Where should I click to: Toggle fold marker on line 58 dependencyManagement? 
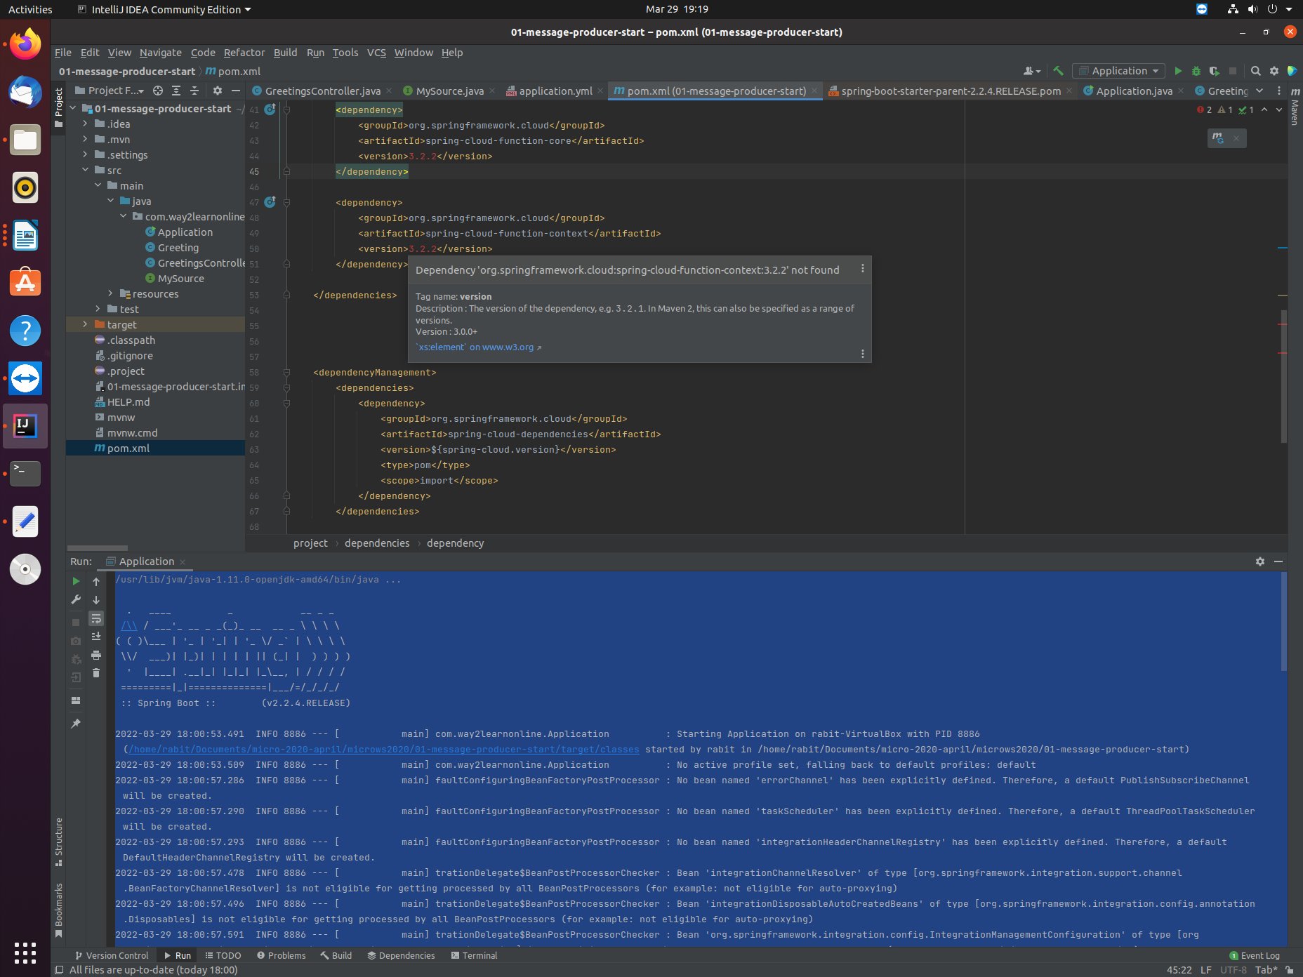(x=286, y=373)
